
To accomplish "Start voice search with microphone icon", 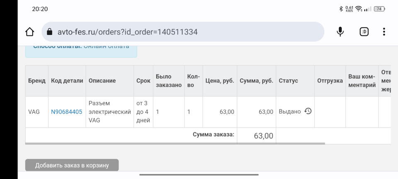I will coord(340,32).
